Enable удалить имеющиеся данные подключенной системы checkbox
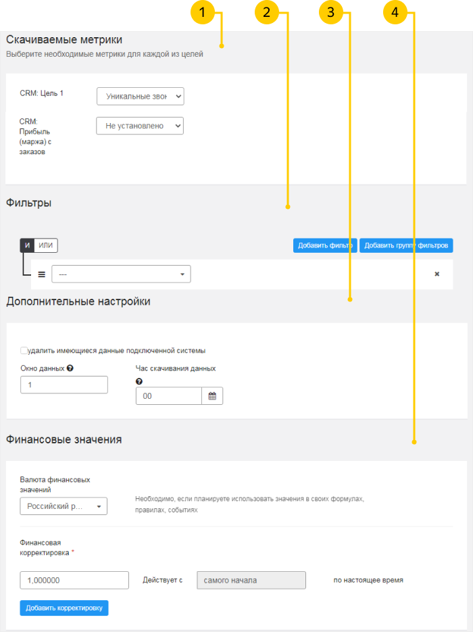This screenshot has width=473, height=632. 24,351
